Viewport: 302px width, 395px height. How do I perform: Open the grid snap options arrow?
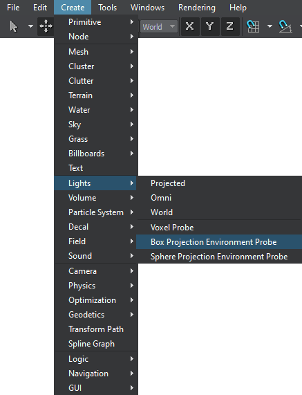pos(270,26)
